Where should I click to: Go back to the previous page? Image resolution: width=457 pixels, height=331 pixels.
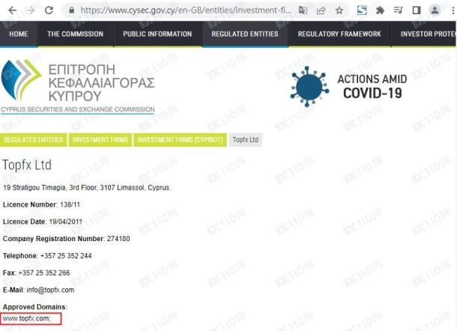click(x=12, y=10)
